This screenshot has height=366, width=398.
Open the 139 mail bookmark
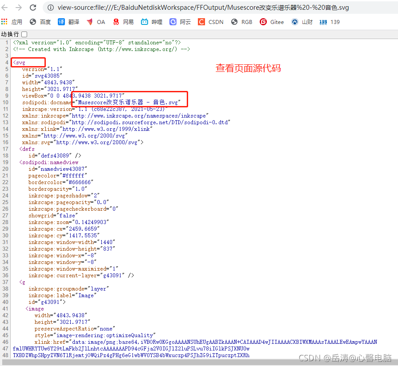tap(330, 22)
